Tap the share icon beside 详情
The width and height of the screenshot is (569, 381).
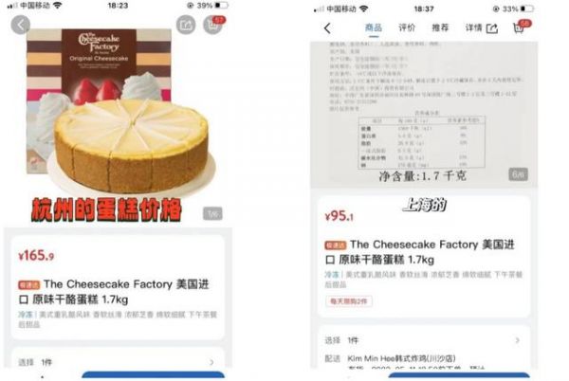coord(492,28)
